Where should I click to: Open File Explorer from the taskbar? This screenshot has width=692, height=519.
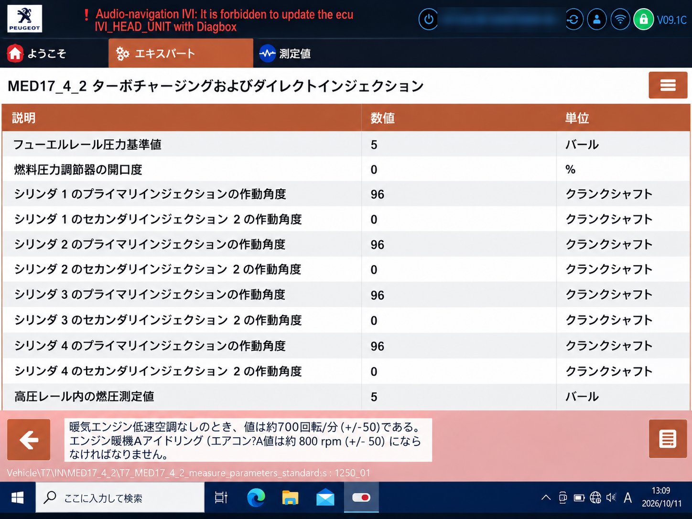[290, 498]
